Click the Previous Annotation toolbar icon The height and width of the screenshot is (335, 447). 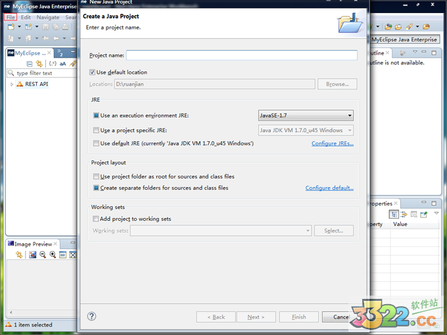coord(28,38)
